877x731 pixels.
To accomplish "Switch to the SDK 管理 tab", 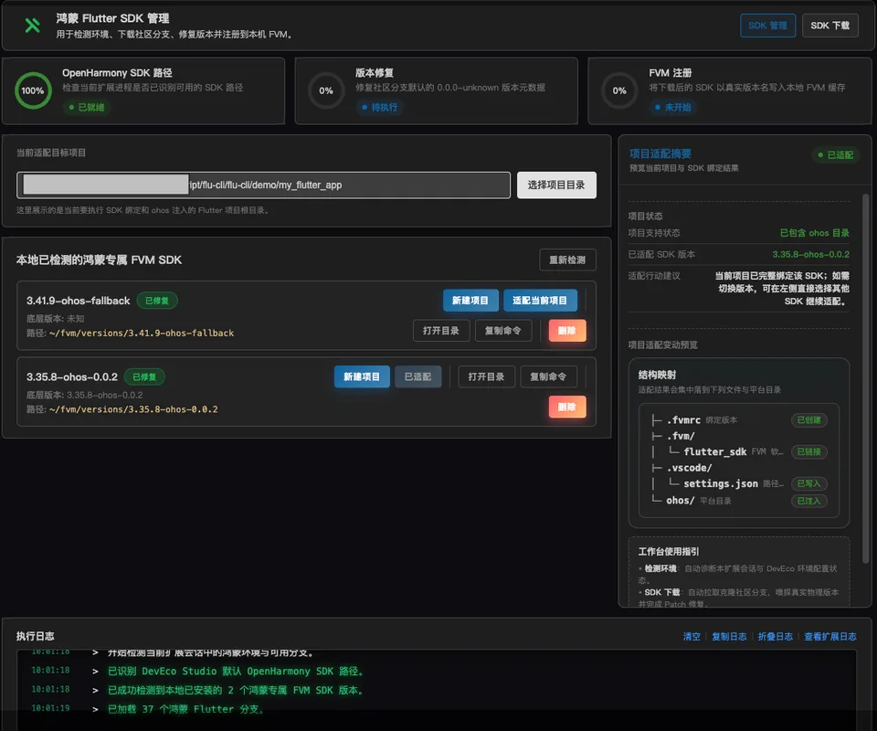I will [767, 26].
